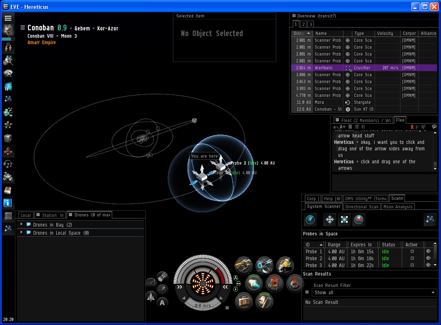
Task: Click the Kor-Azor region link
Action: point(108,28)
